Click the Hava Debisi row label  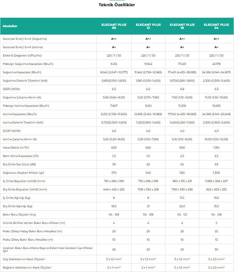(x=16, y=148)
